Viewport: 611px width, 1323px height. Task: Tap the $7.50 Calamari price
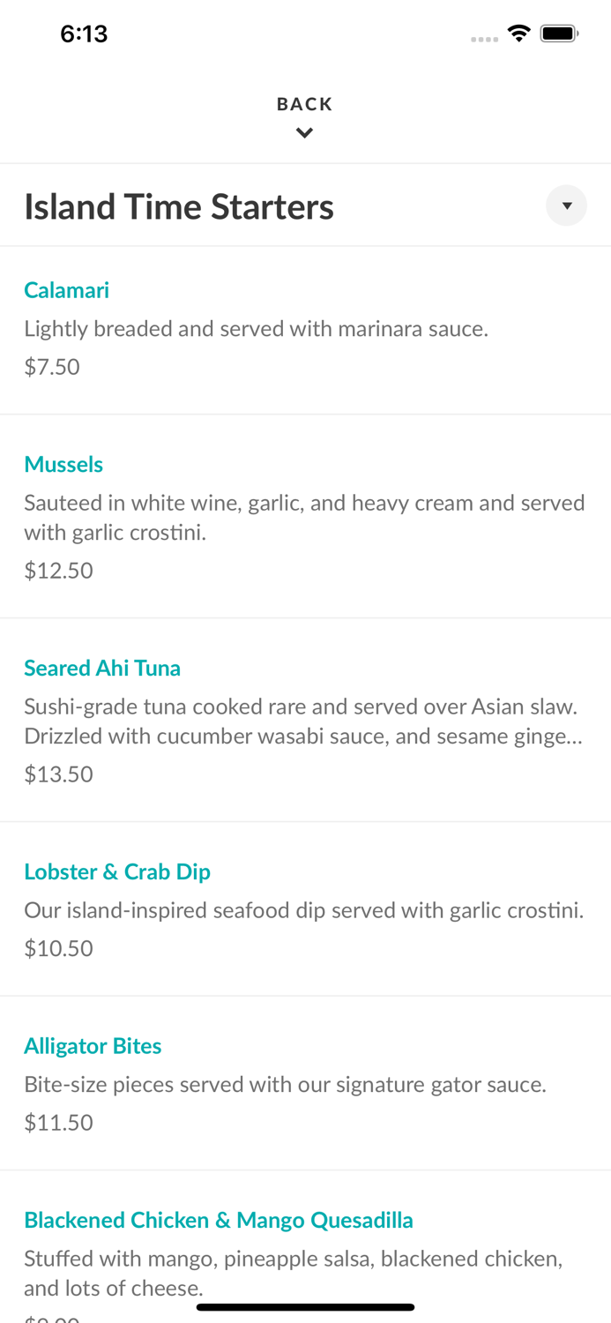click(52, 367)
